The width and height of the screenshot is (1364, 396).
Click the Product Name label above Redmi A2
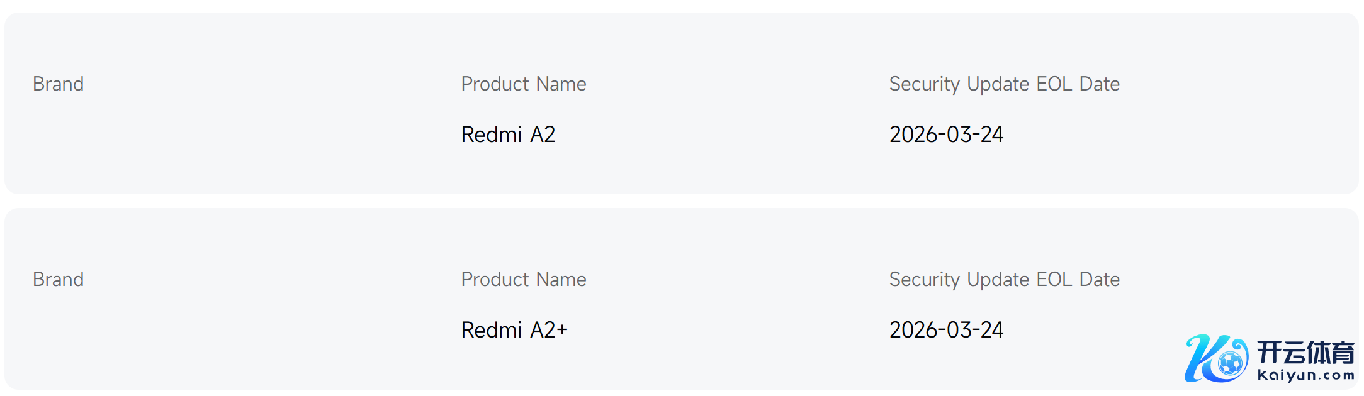(x=523, y=84)
